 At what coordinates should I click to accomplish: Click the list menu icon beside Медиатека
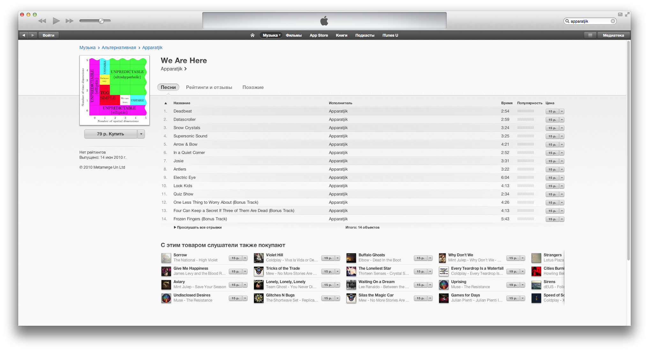coord(590,35)
